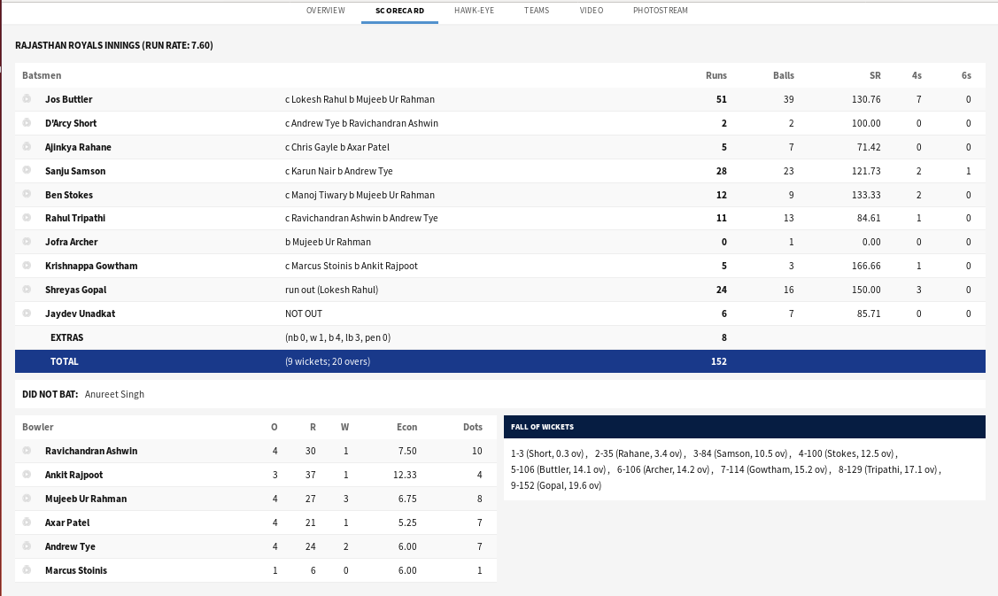Click 'run out (Lokesh Rahul)' dismissal text
The image size is (998, 596).
(x=331, y=290)
